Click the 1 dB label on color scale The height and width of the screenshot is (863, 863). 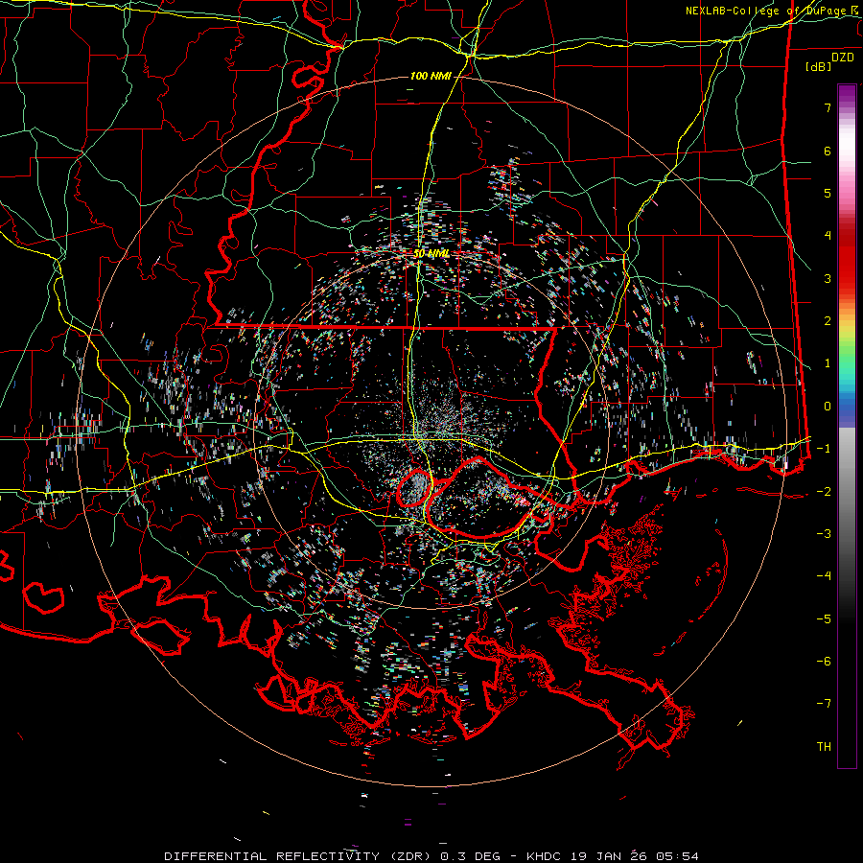[x=828, y=363]
